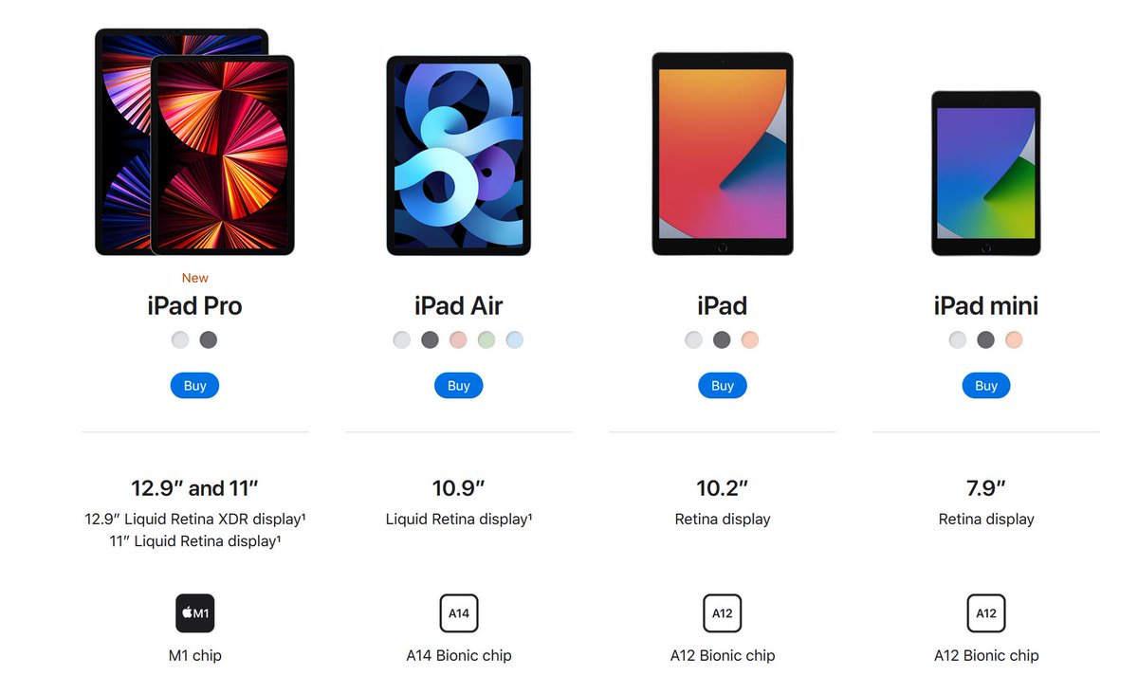Buy the iPad Pro

coord(194,386)
